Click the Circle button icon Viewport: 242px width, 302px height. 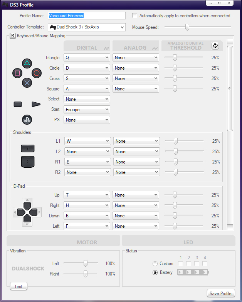point(37,73)
